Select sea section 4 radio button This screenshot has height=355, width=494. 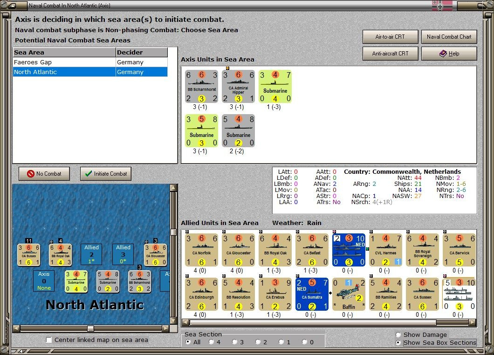[212, 342]
